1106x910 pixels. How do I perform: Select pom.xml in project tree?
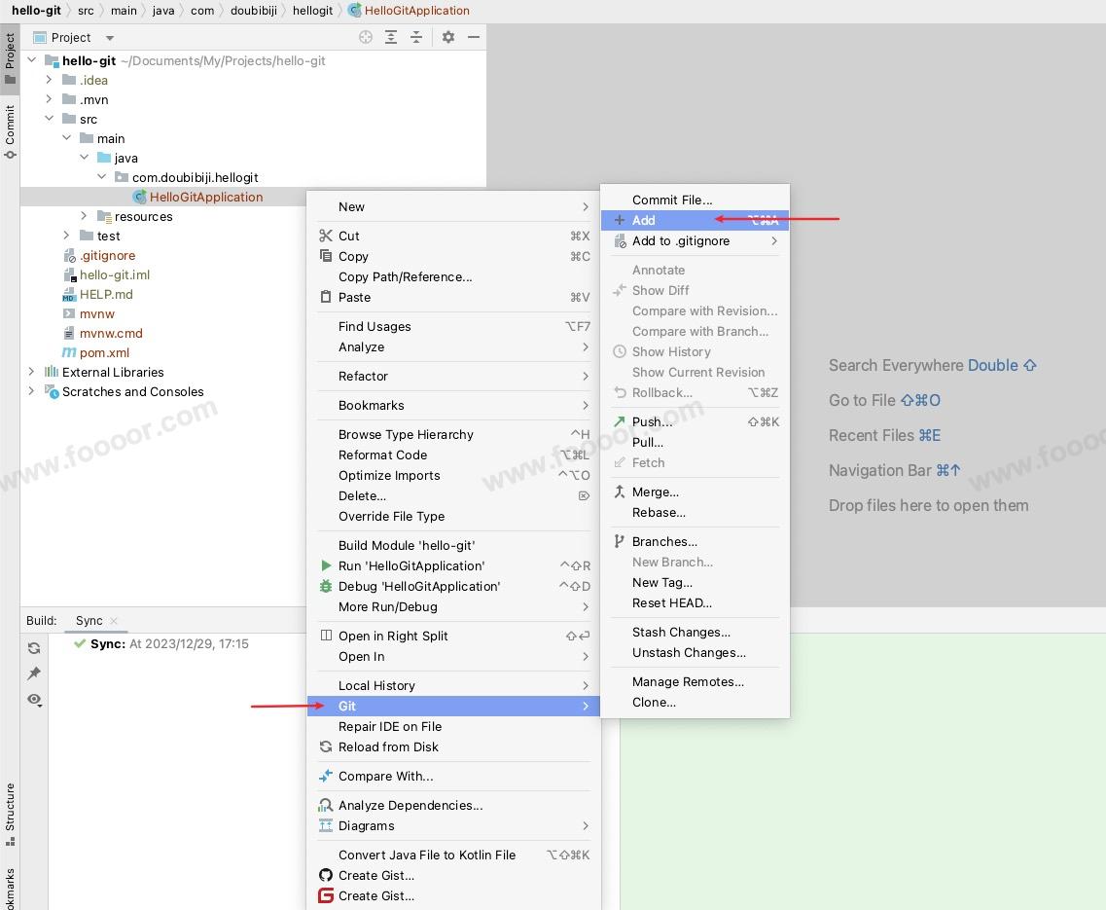click(104, 352)
